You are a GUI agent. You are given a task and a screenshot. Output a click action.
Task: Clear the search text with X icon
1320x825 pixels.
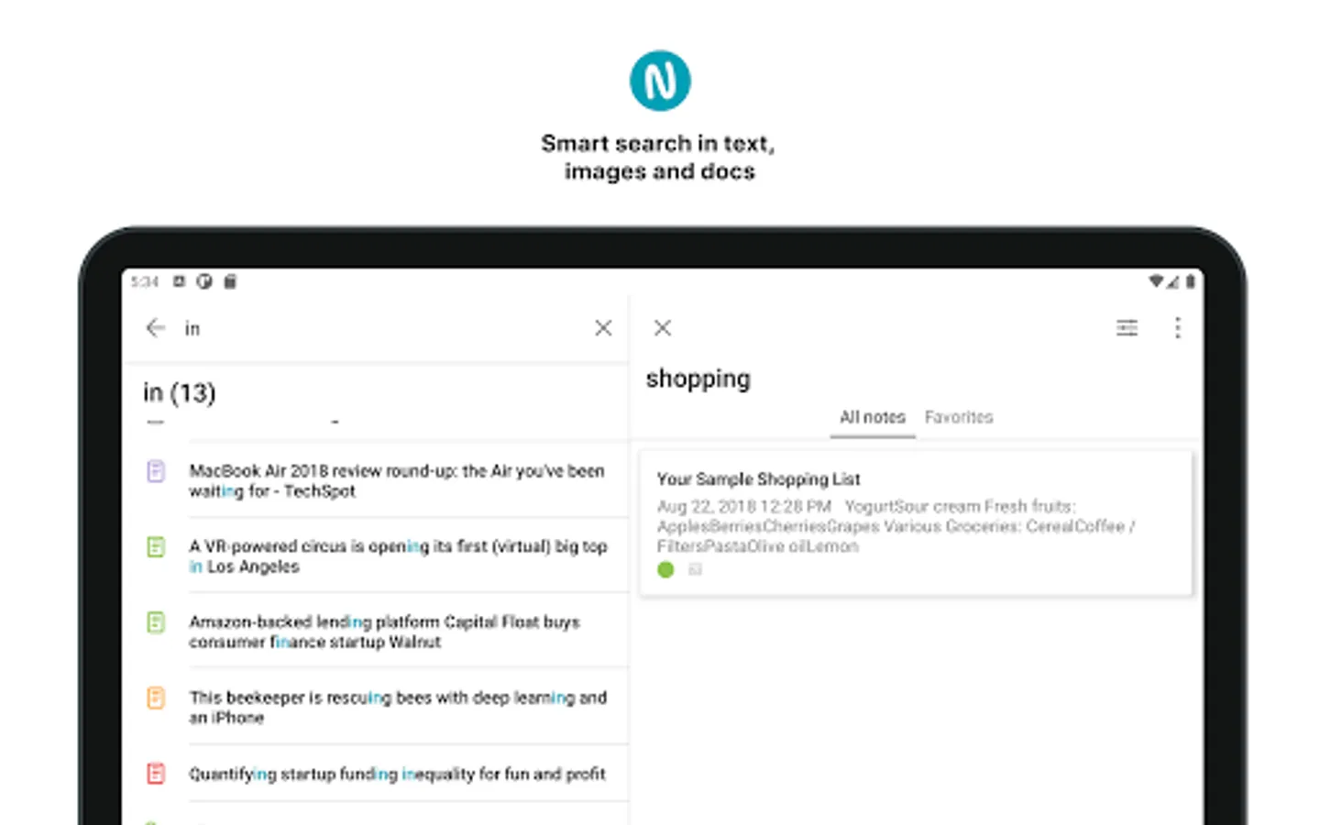[603, 328]
